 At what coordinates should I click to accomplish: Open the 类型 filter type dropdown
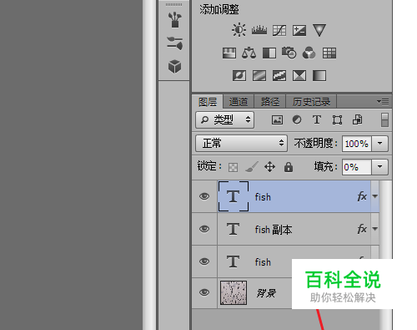[224, 120]
